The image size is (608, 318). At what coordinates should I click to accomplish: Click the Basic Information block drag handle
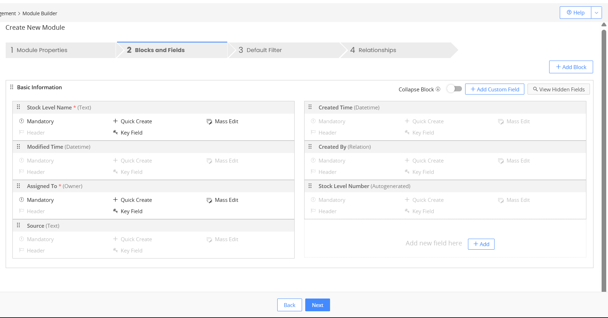[x=12, y=87]
